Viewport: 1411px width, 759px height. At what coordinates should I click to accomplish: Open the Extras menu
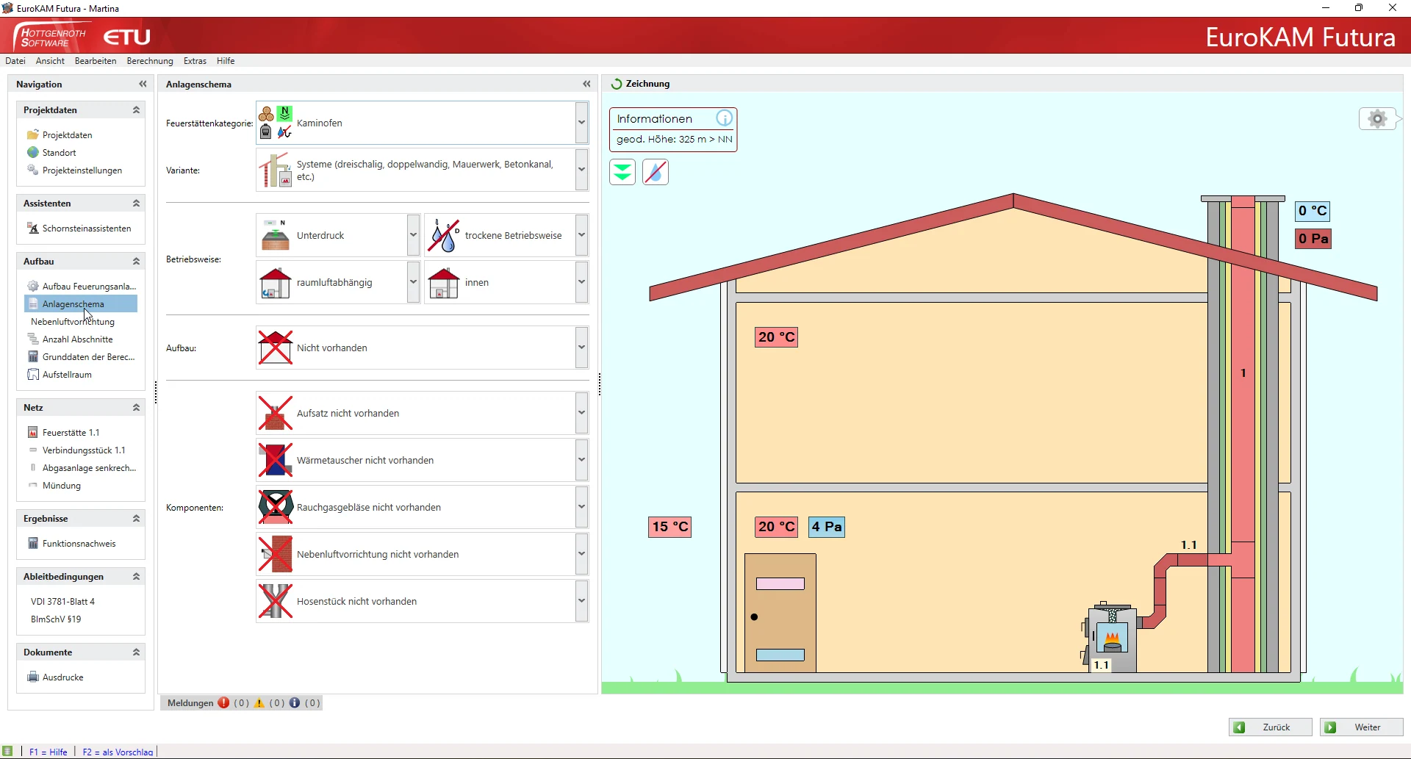(x=195, y=61)
